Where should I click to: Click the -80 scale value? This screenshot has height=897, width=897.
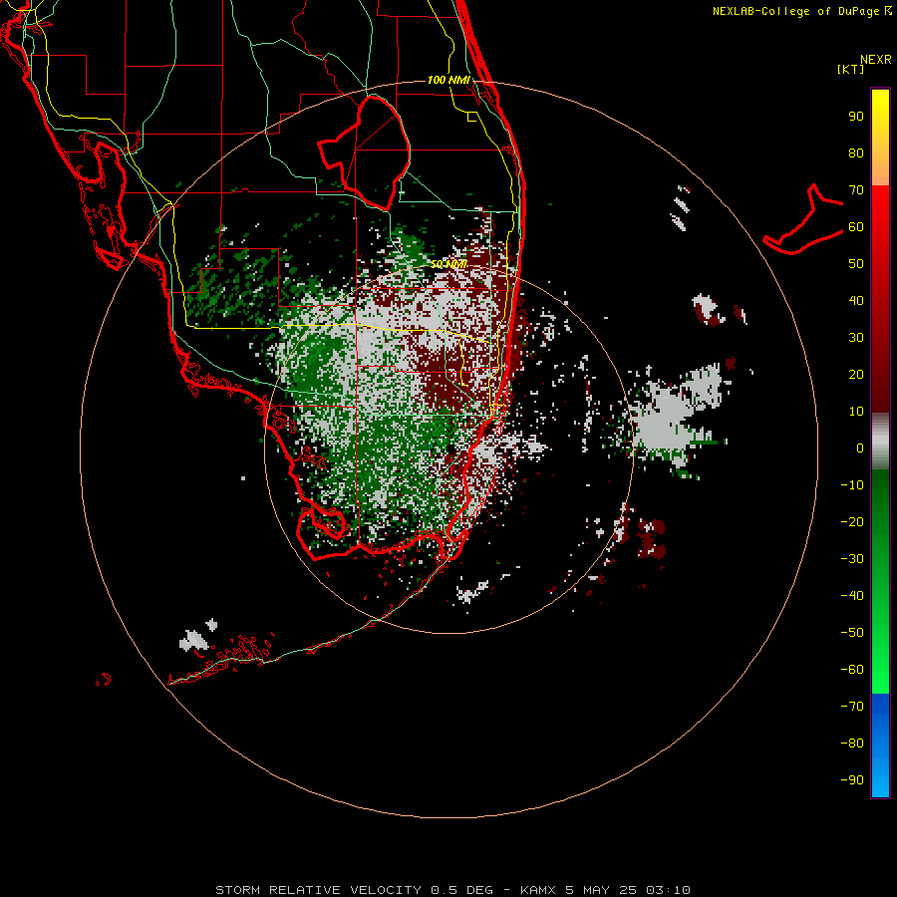[x=852, y=744]
